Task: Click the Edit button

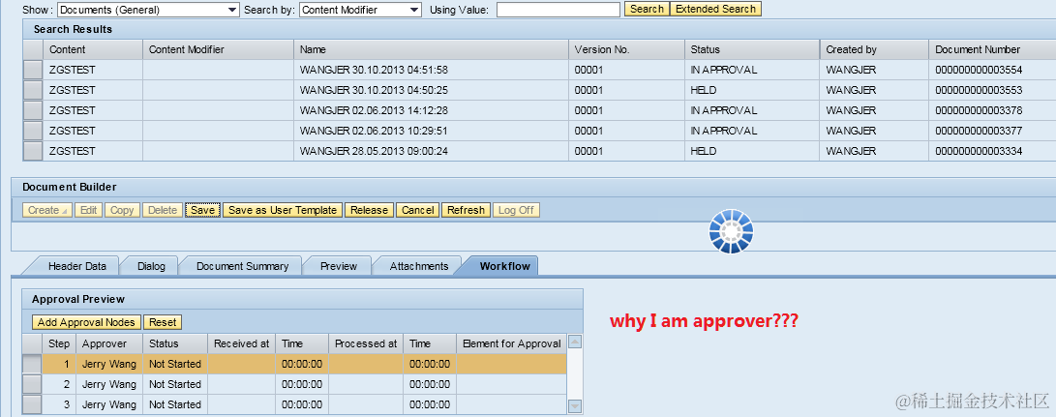Action: [x=88, y=210]
